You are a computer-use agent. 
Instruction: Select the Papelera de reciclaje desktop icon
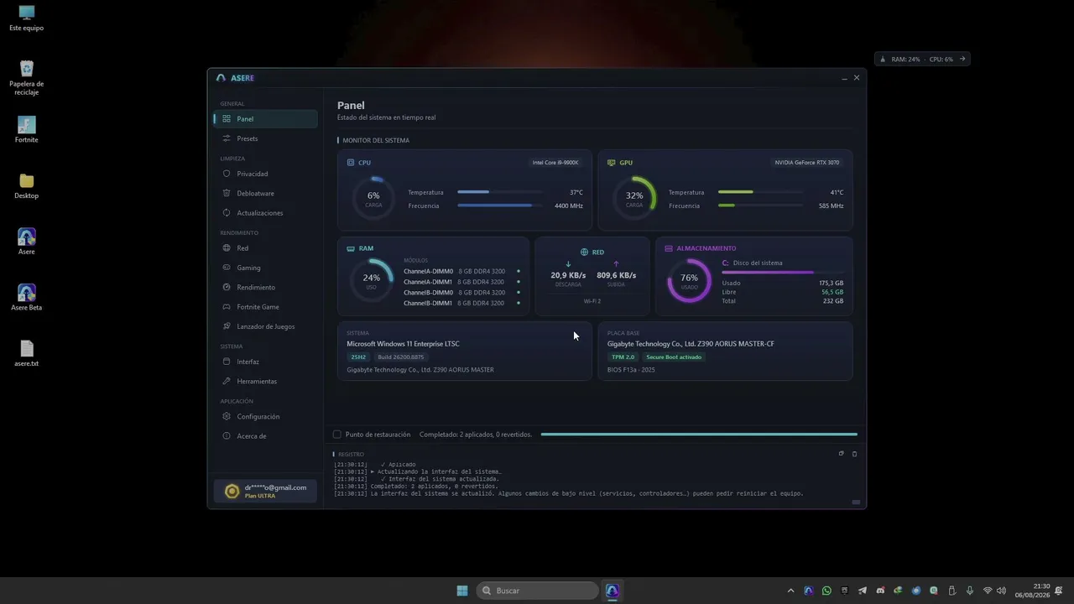pos(27,78)
